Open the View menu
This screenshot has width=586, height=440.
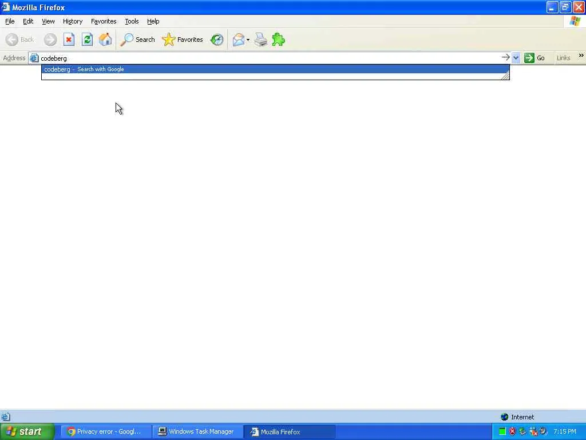point(48,21)
